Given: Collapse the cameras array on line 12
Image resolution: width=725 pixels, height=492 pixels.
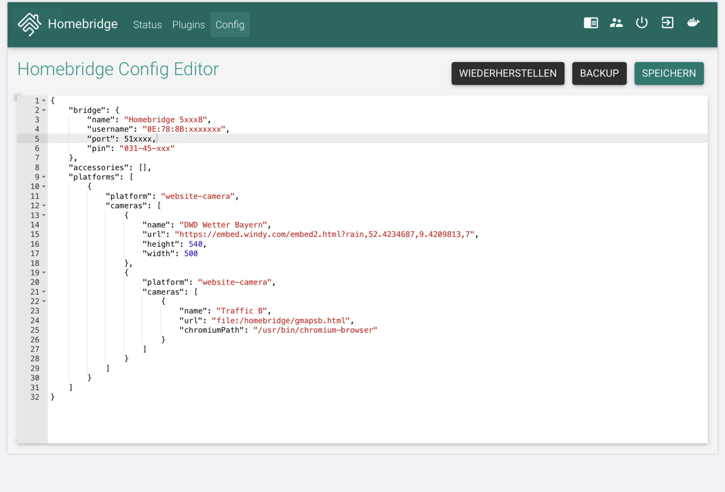Looking at the screenshot, I should point(44,206).
